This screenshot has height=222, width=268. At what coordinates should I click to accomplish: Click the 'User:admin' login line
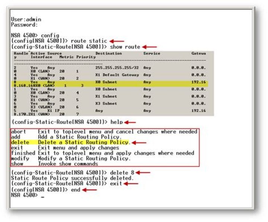click(x=26, y=19)
